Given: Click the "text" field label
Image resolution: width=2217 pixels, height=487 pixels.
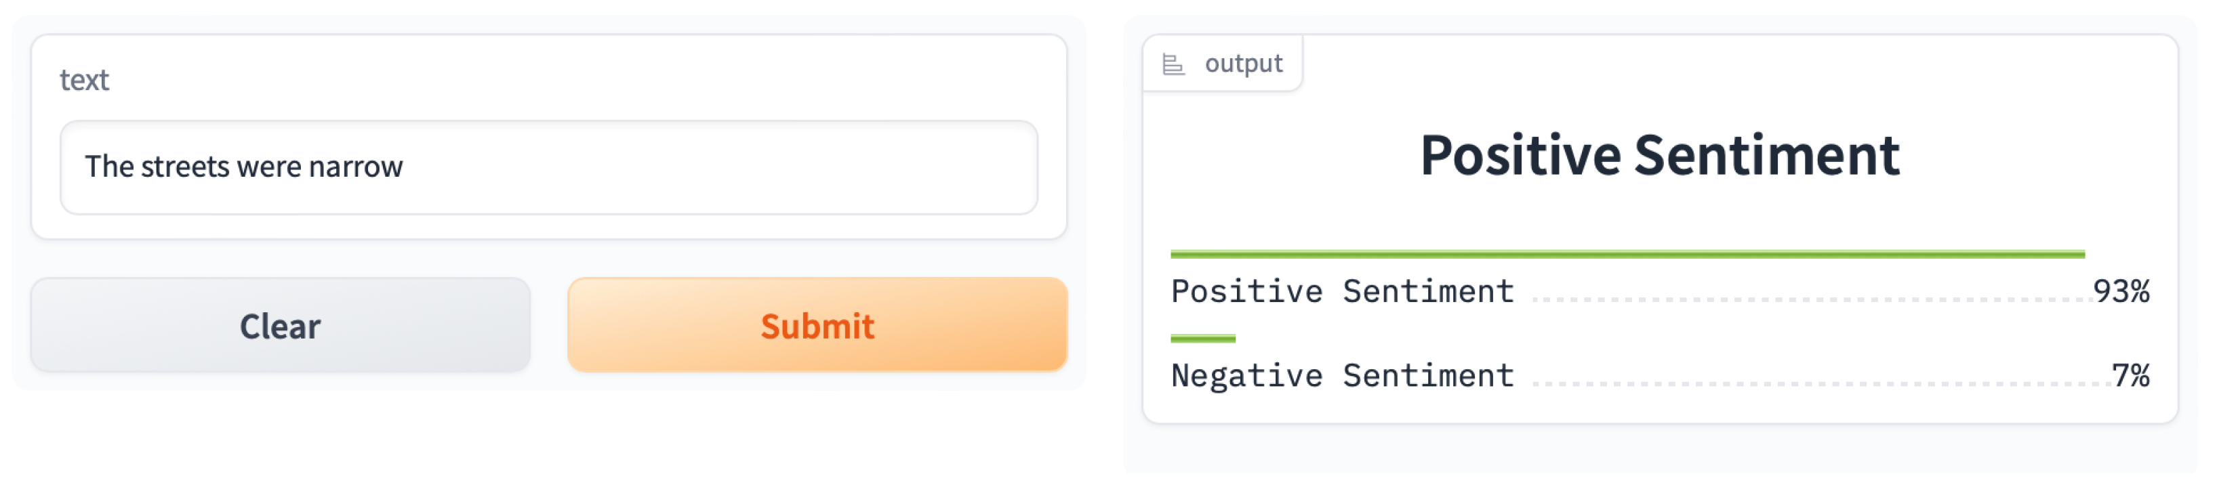Looking at the screenshot, I should (x=84, y=80).
